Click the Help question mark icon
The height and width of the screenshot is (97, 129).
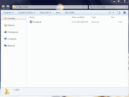[x=125, y=12]
